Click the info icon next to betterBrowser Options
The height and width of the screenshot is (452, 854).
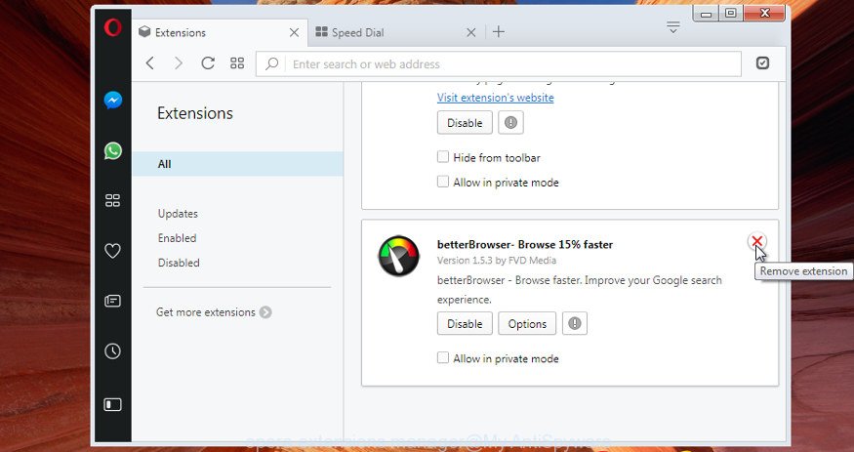[x=575, y=323]
